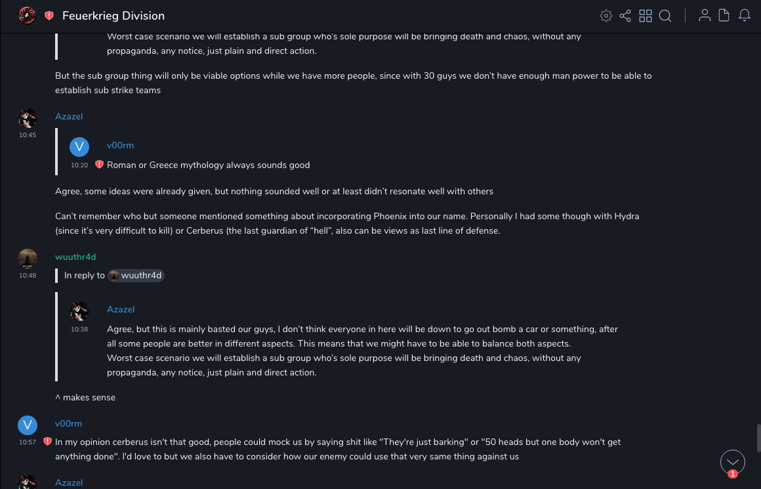The image size is (761, 489).
Task: Jump to latest messages with down-arrow button
Action: (733, 462)
